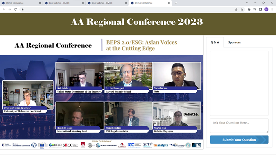This screenshot has width=276, height=155.
Task: Click the SIICC sponsor logo
Action: pyautogui.click(x=70, y=145)
